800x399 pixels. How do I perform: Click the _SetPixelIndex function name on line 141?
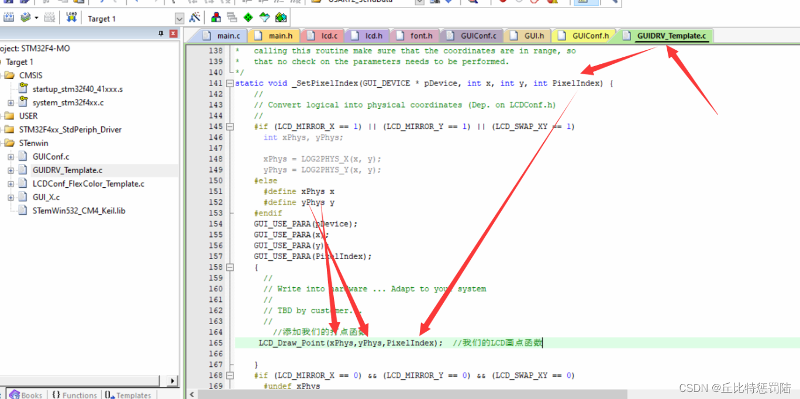[325, 83]
